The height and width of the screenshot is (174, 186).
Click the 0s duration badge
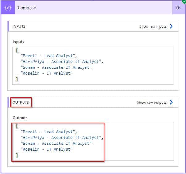[178, 8]
